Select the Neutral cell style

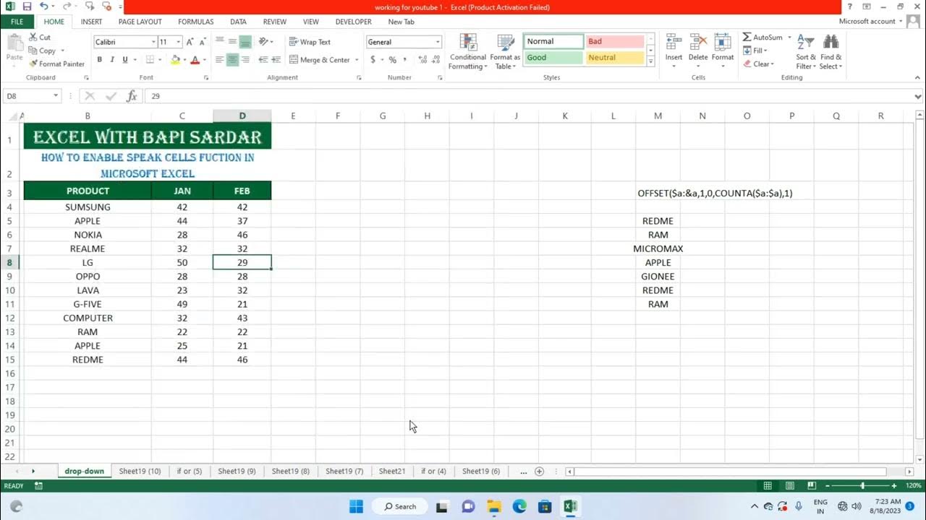pyautogui.click(x=614, y=58)
